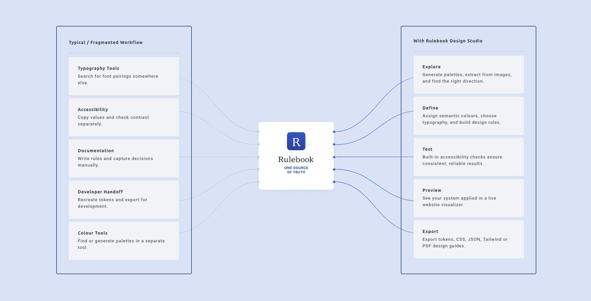The image size is (591, 301).
Task: Click 'Write rules and capture decisions manually.' text
Action: [x=115, y=162]
